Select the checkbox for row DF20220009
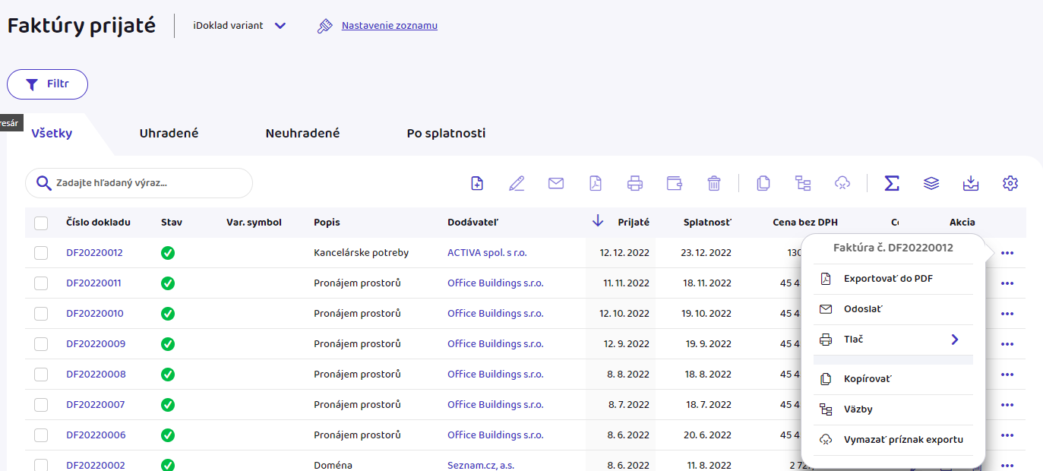This screenshot has height=471, width=1043. click(41, 344)
